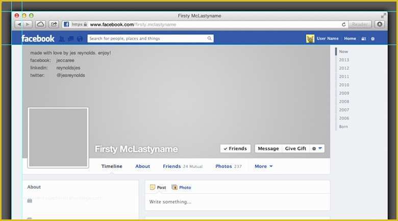Focus the Search for people, places field
This screenshot has width=398, height=221.
tap(151, 38)
